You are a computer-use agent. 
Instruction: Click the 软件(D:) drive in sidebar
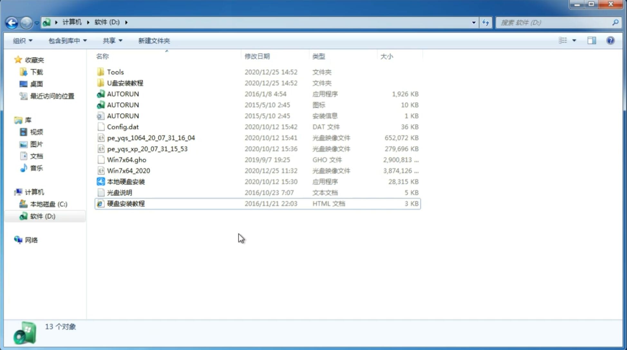(x=42, y=216)
